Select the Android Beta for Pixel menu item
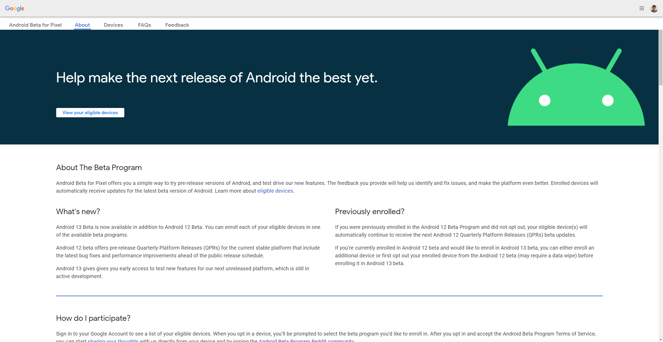Screen dimensions: 663x342 coord(35,25)
